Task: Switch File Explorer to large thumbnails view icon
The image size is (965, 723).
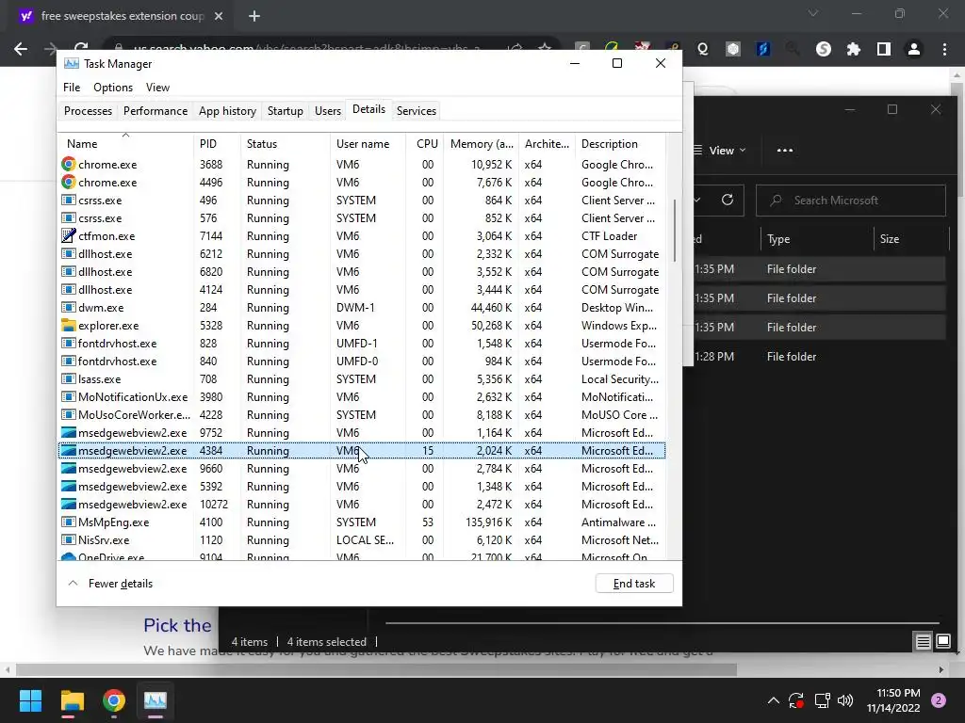Action: (x=943, y=642)
